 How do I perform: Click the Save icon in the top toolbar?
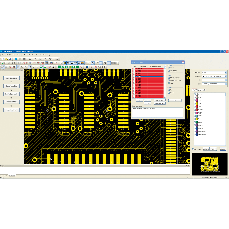point(10,59)
